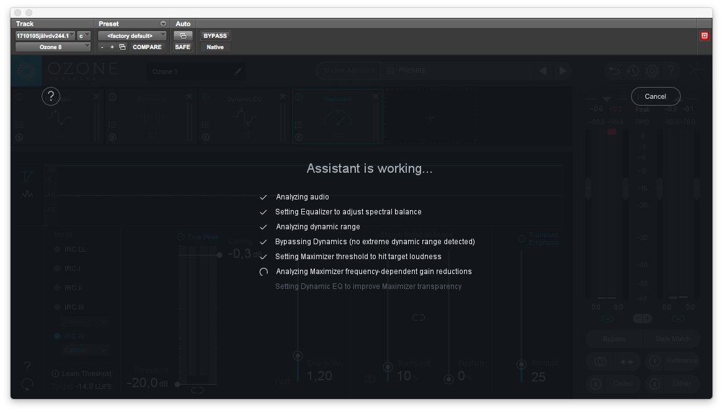Click the Bypass button in the meter panel

(614, 339)
